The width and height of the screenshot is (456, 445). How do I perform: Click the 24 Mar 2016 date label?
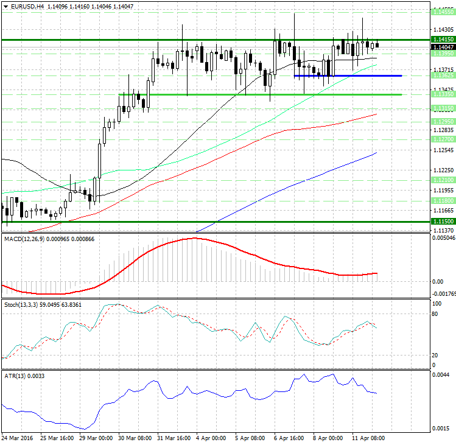[x=17, y=438]
